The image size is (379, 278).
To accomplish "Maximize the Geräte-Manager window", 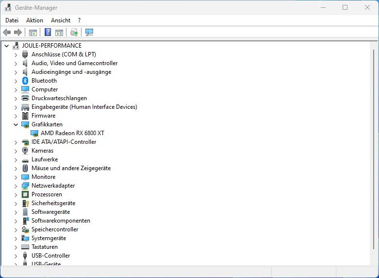I will [x=345, y=7].
